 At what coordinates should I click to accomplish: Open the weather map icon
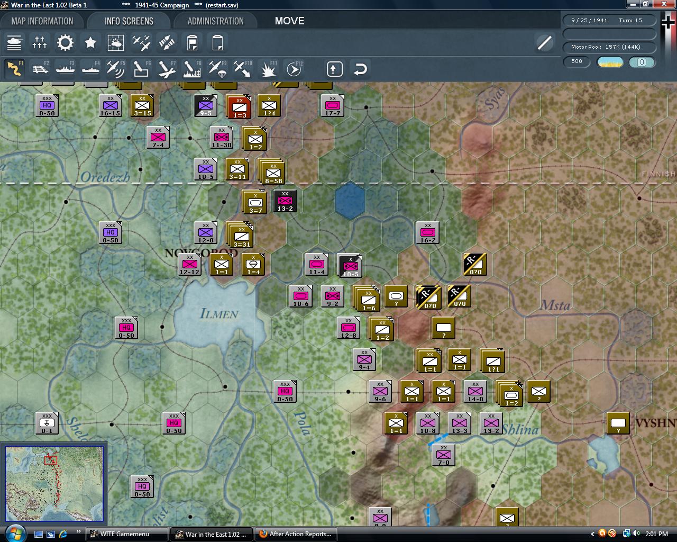pyautogui.click(x=116, y=42)
